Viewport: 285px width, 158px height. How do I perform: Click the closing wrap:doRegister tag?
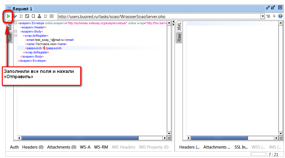click(36, 52)
